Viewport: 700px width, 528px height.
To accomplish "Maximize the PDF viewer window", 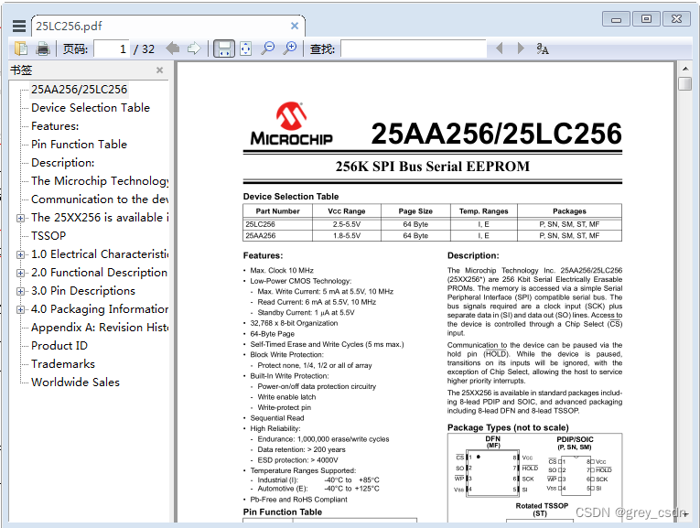I will (x=646, y=19).
